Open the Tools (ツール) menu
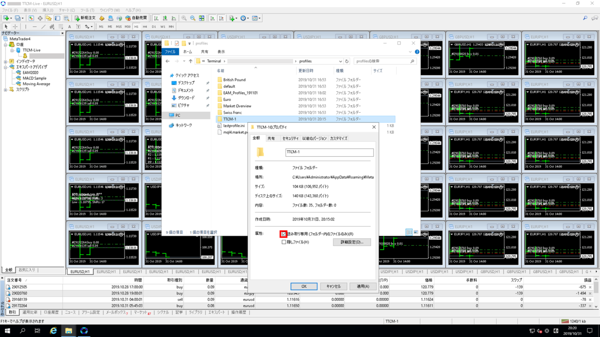This screenshot has height=337, width=600. (x=87, y=10)
